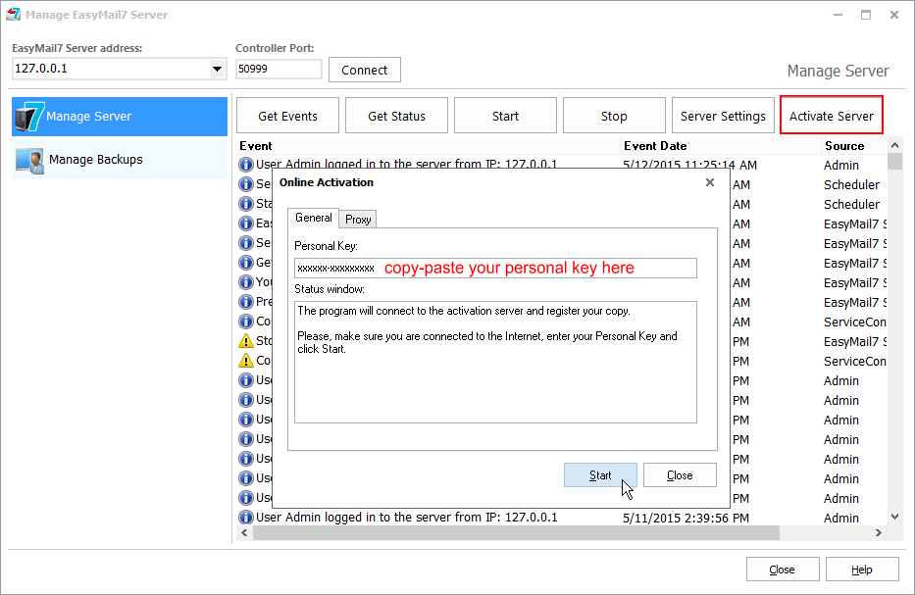Screen dimensions: 915x595
Task: Click the Activate Server button
Action: (832, 116)
